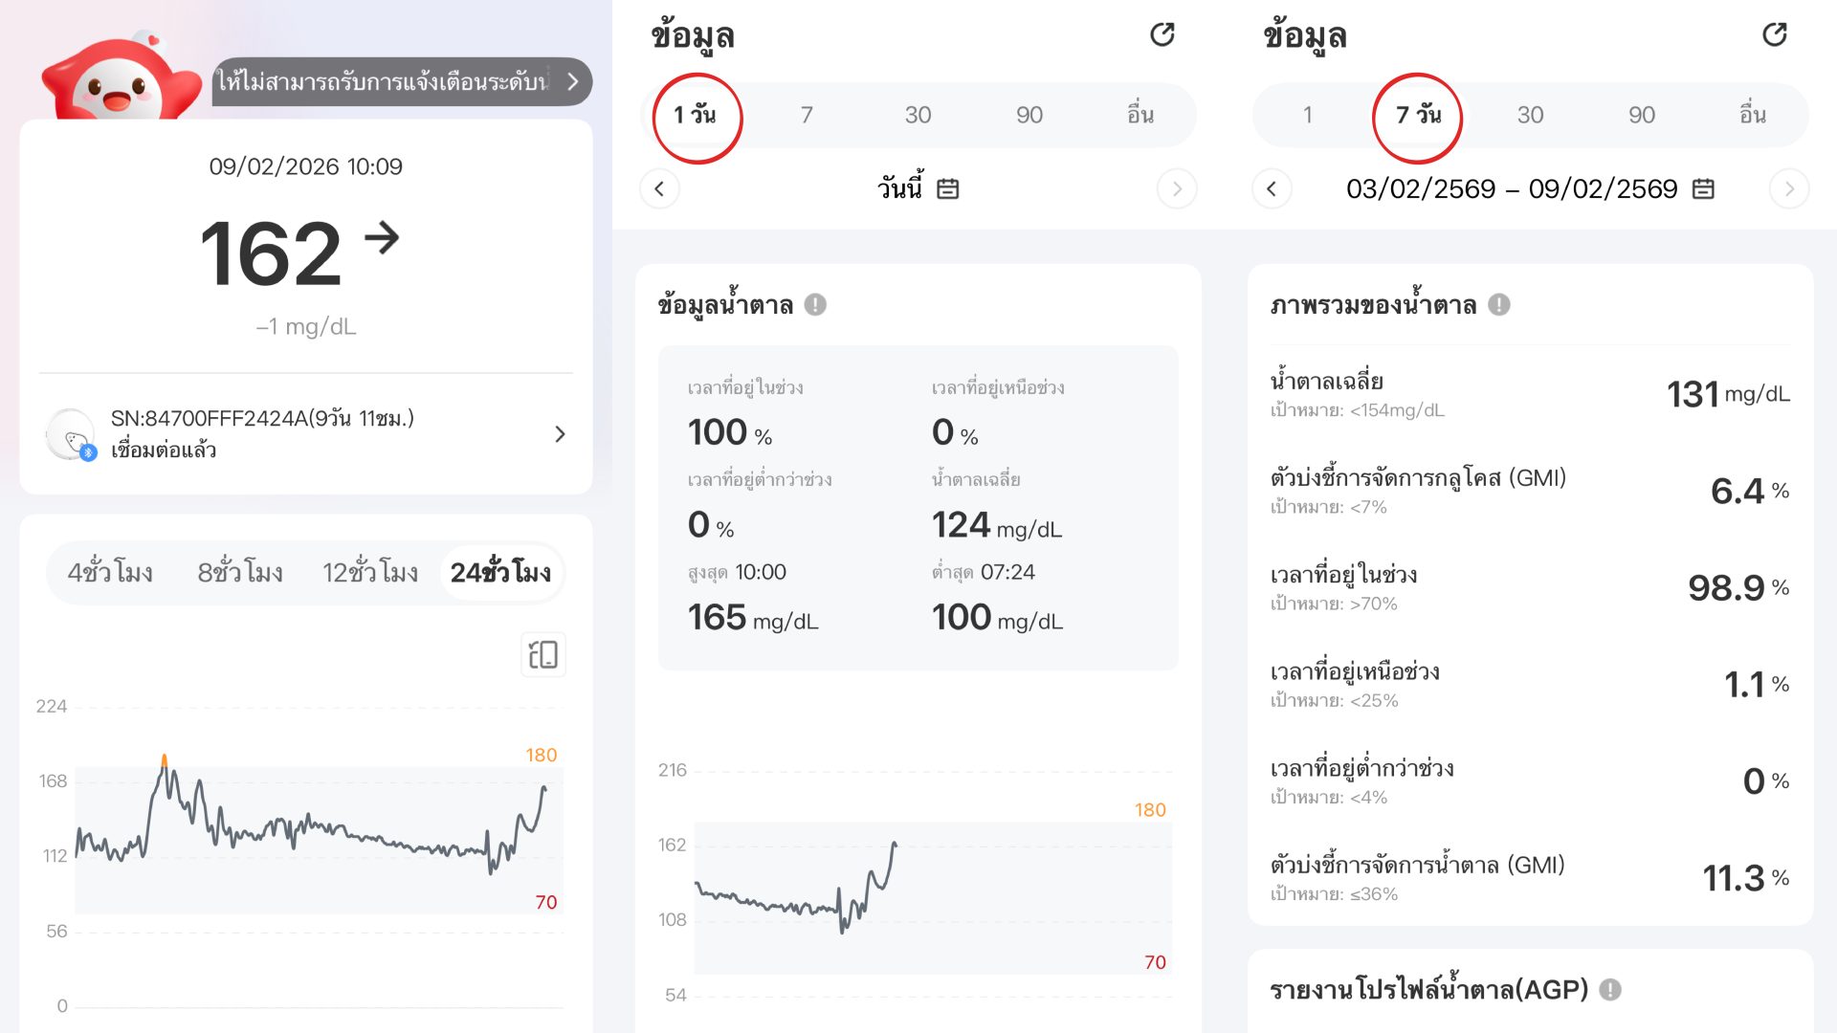Open calendar icon next to วันนี้
1837x1033 pixels.
pos(947,188)
